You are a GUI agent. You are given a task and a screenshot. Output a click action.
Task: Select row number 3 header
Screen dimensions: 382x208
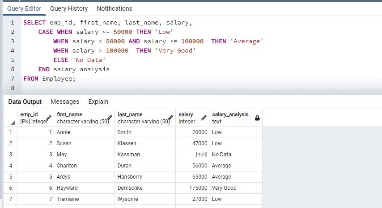[10, 155]
